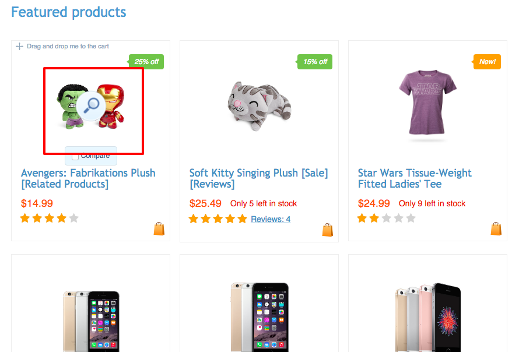This screenshot has width=512, height=352.
Task: Click the orange New! label
Action: [487, 62]
